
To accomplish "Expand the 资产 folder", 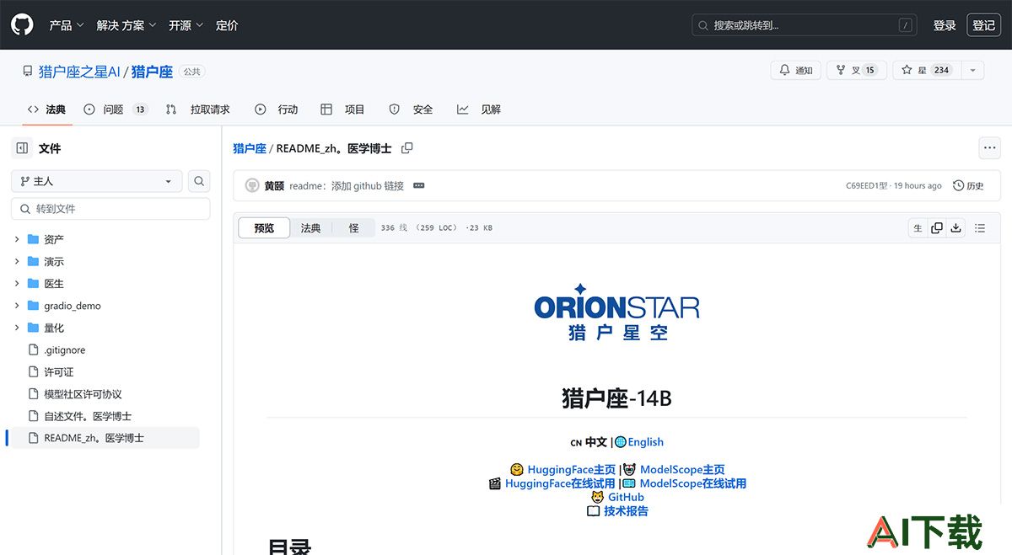I will [17, 239].
